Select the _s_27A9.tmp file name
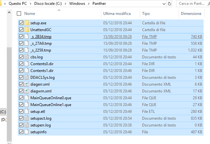 coord(41,43)
